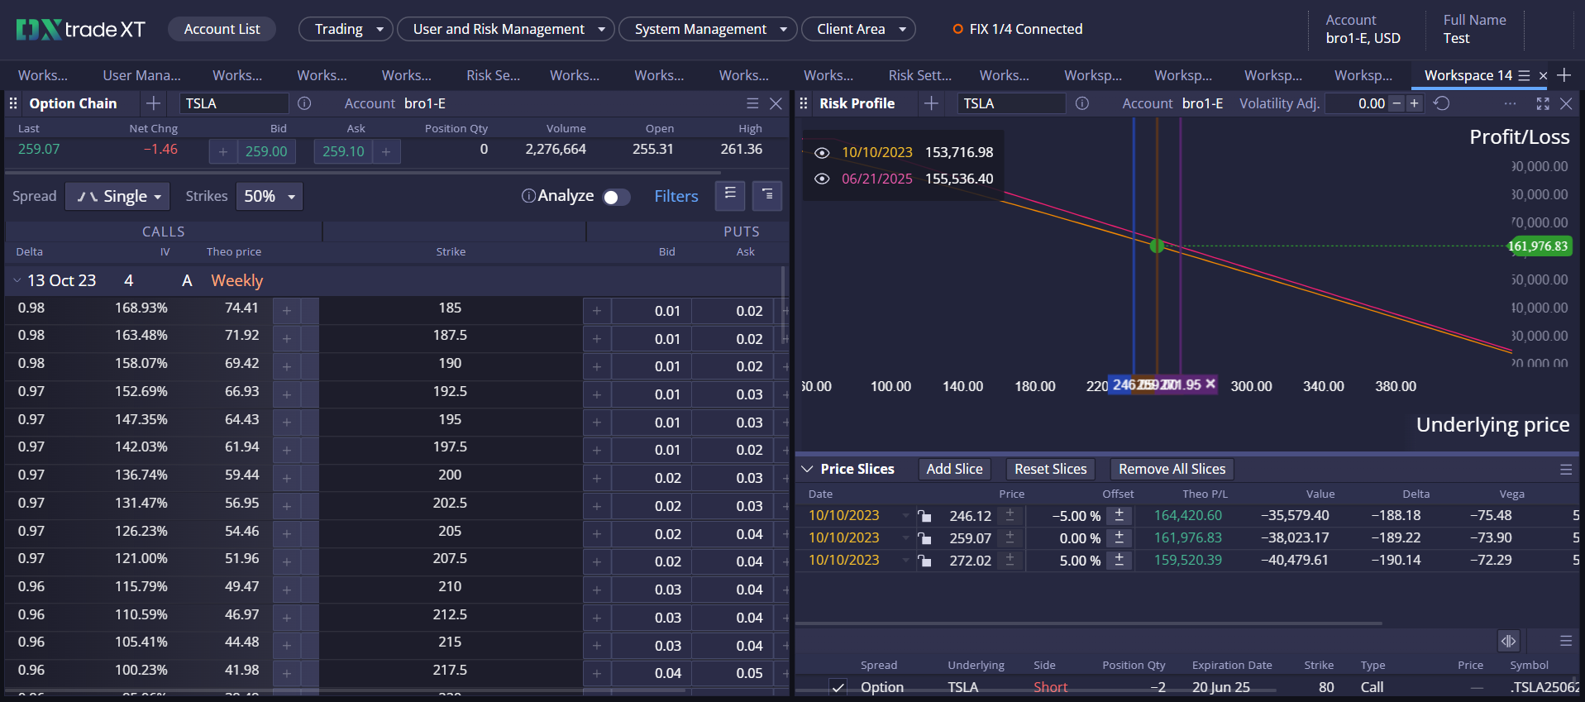Maximize the Risk Profile panel to fullscreen
Screen dimensions: 1585x702
click(1542, 103)
